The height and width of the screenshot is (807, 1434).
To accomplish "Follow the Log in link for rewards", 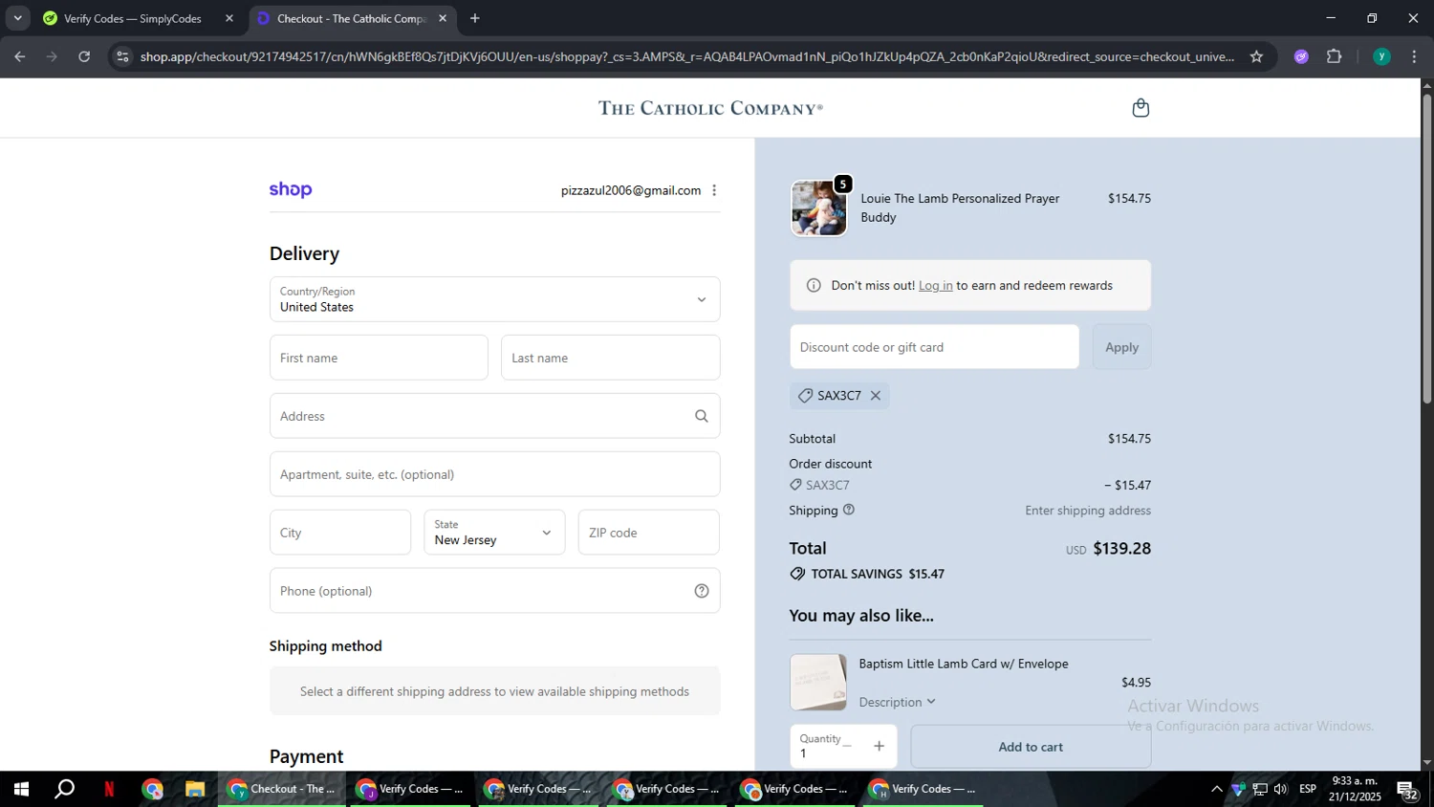I will [x=936, y=285].
